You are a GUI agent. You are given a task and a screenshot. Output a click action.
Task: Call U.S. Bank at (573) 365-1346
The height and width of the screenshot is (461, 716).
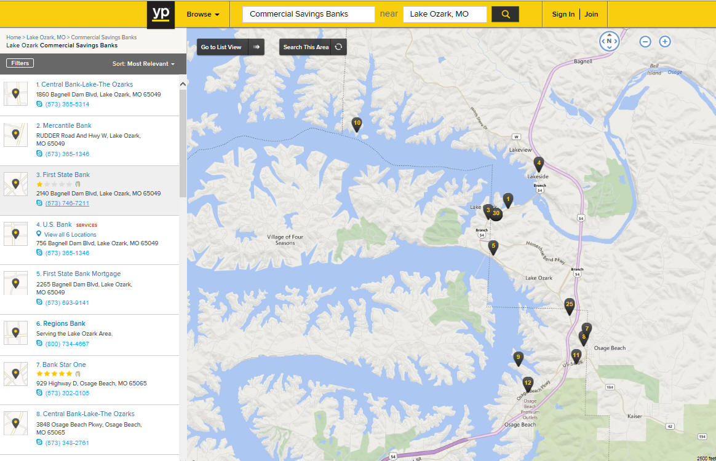(x=67, y=253)
